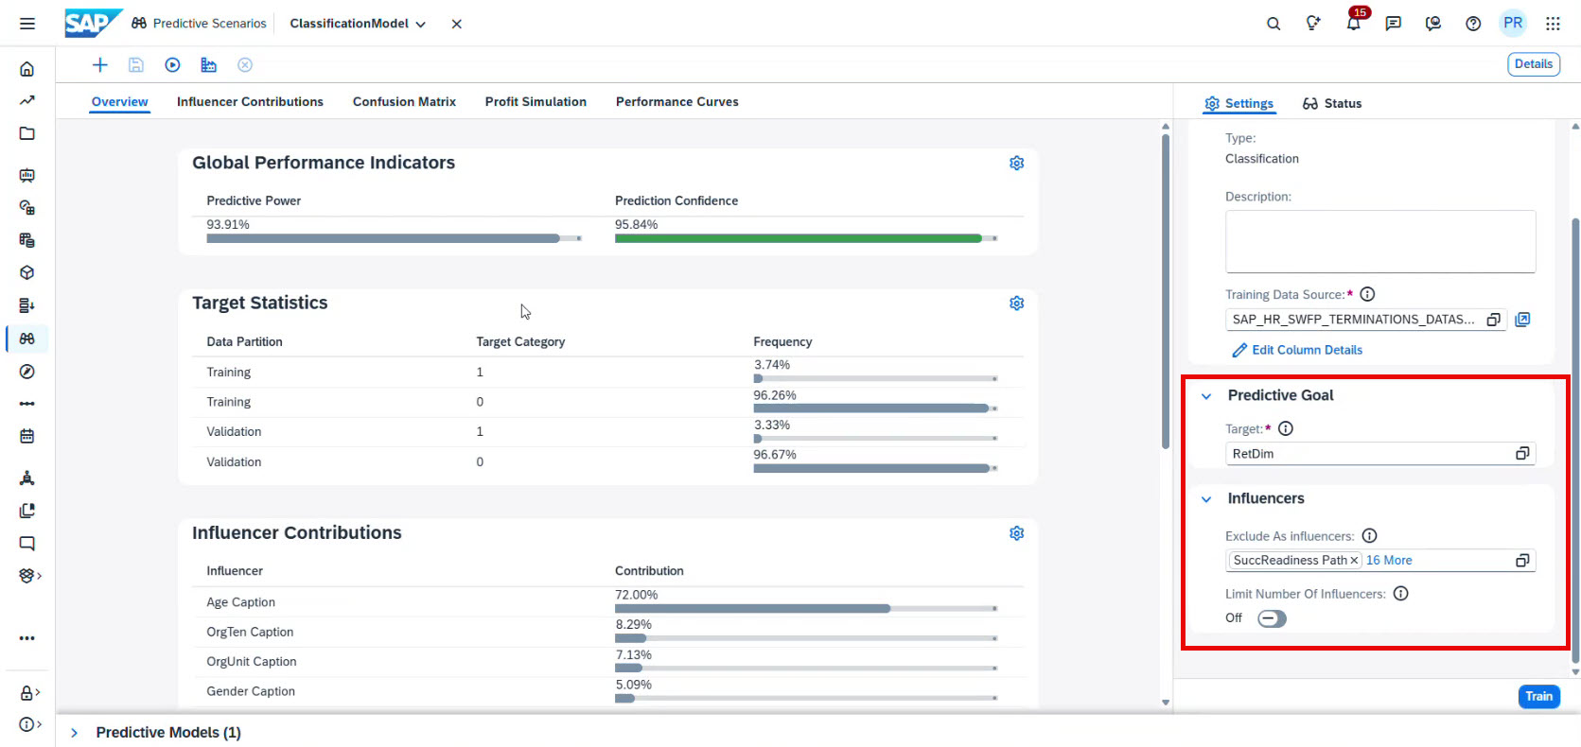Collapse the Predictive Goal section
1581x747 pixels.
1206,396
